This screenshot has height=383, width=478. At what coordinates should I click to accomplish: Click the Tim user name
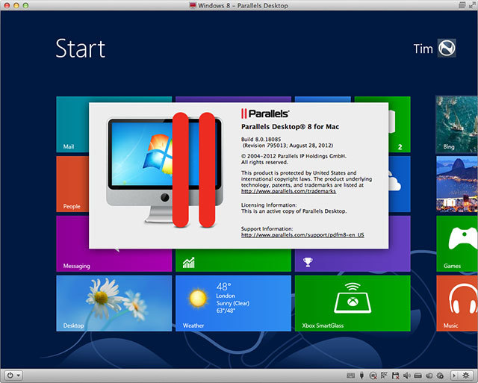(x=423, y=49)
